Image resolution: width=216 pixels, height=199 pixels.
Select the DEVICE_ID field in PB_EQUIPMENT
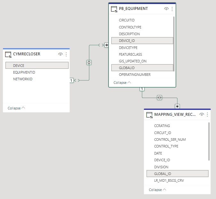[142, 41]
